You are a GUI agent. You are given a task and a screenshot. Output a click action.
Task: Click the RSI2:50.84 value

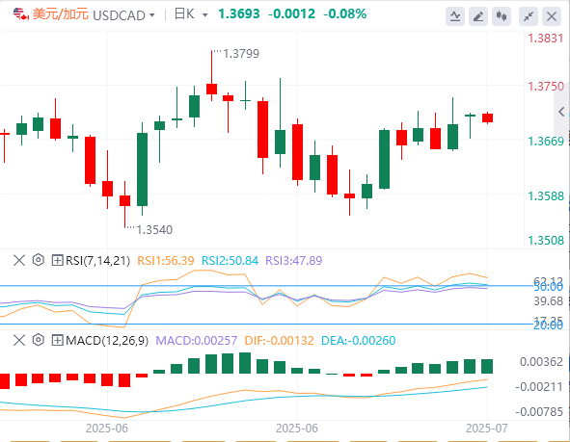(x=230, y=261)
